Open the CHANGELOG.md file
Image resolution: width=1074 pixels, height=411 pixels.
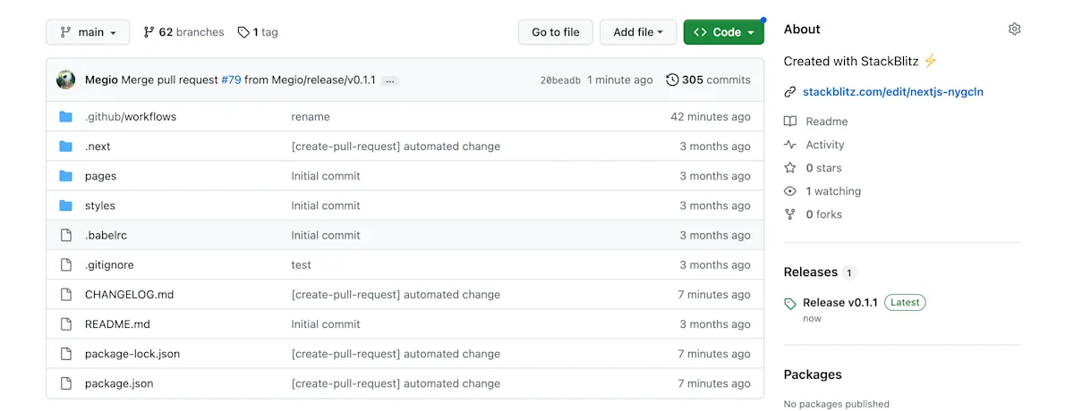pyautogui.click(x=130, y=294)
